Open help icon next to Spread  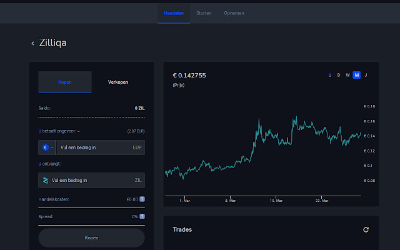click(142, 216)
